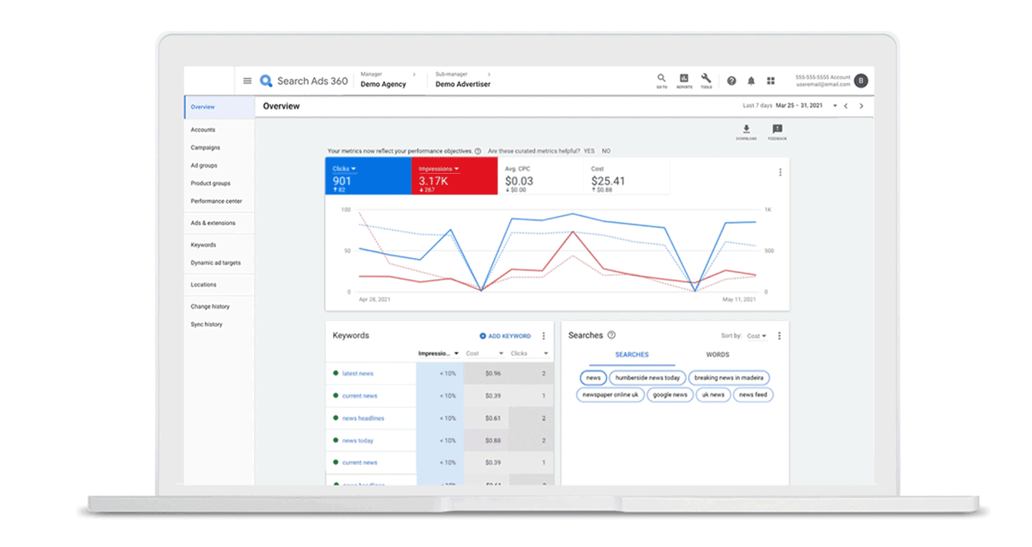Answer NO to curated metrics question
The image size is (1032, 547).
606,151
